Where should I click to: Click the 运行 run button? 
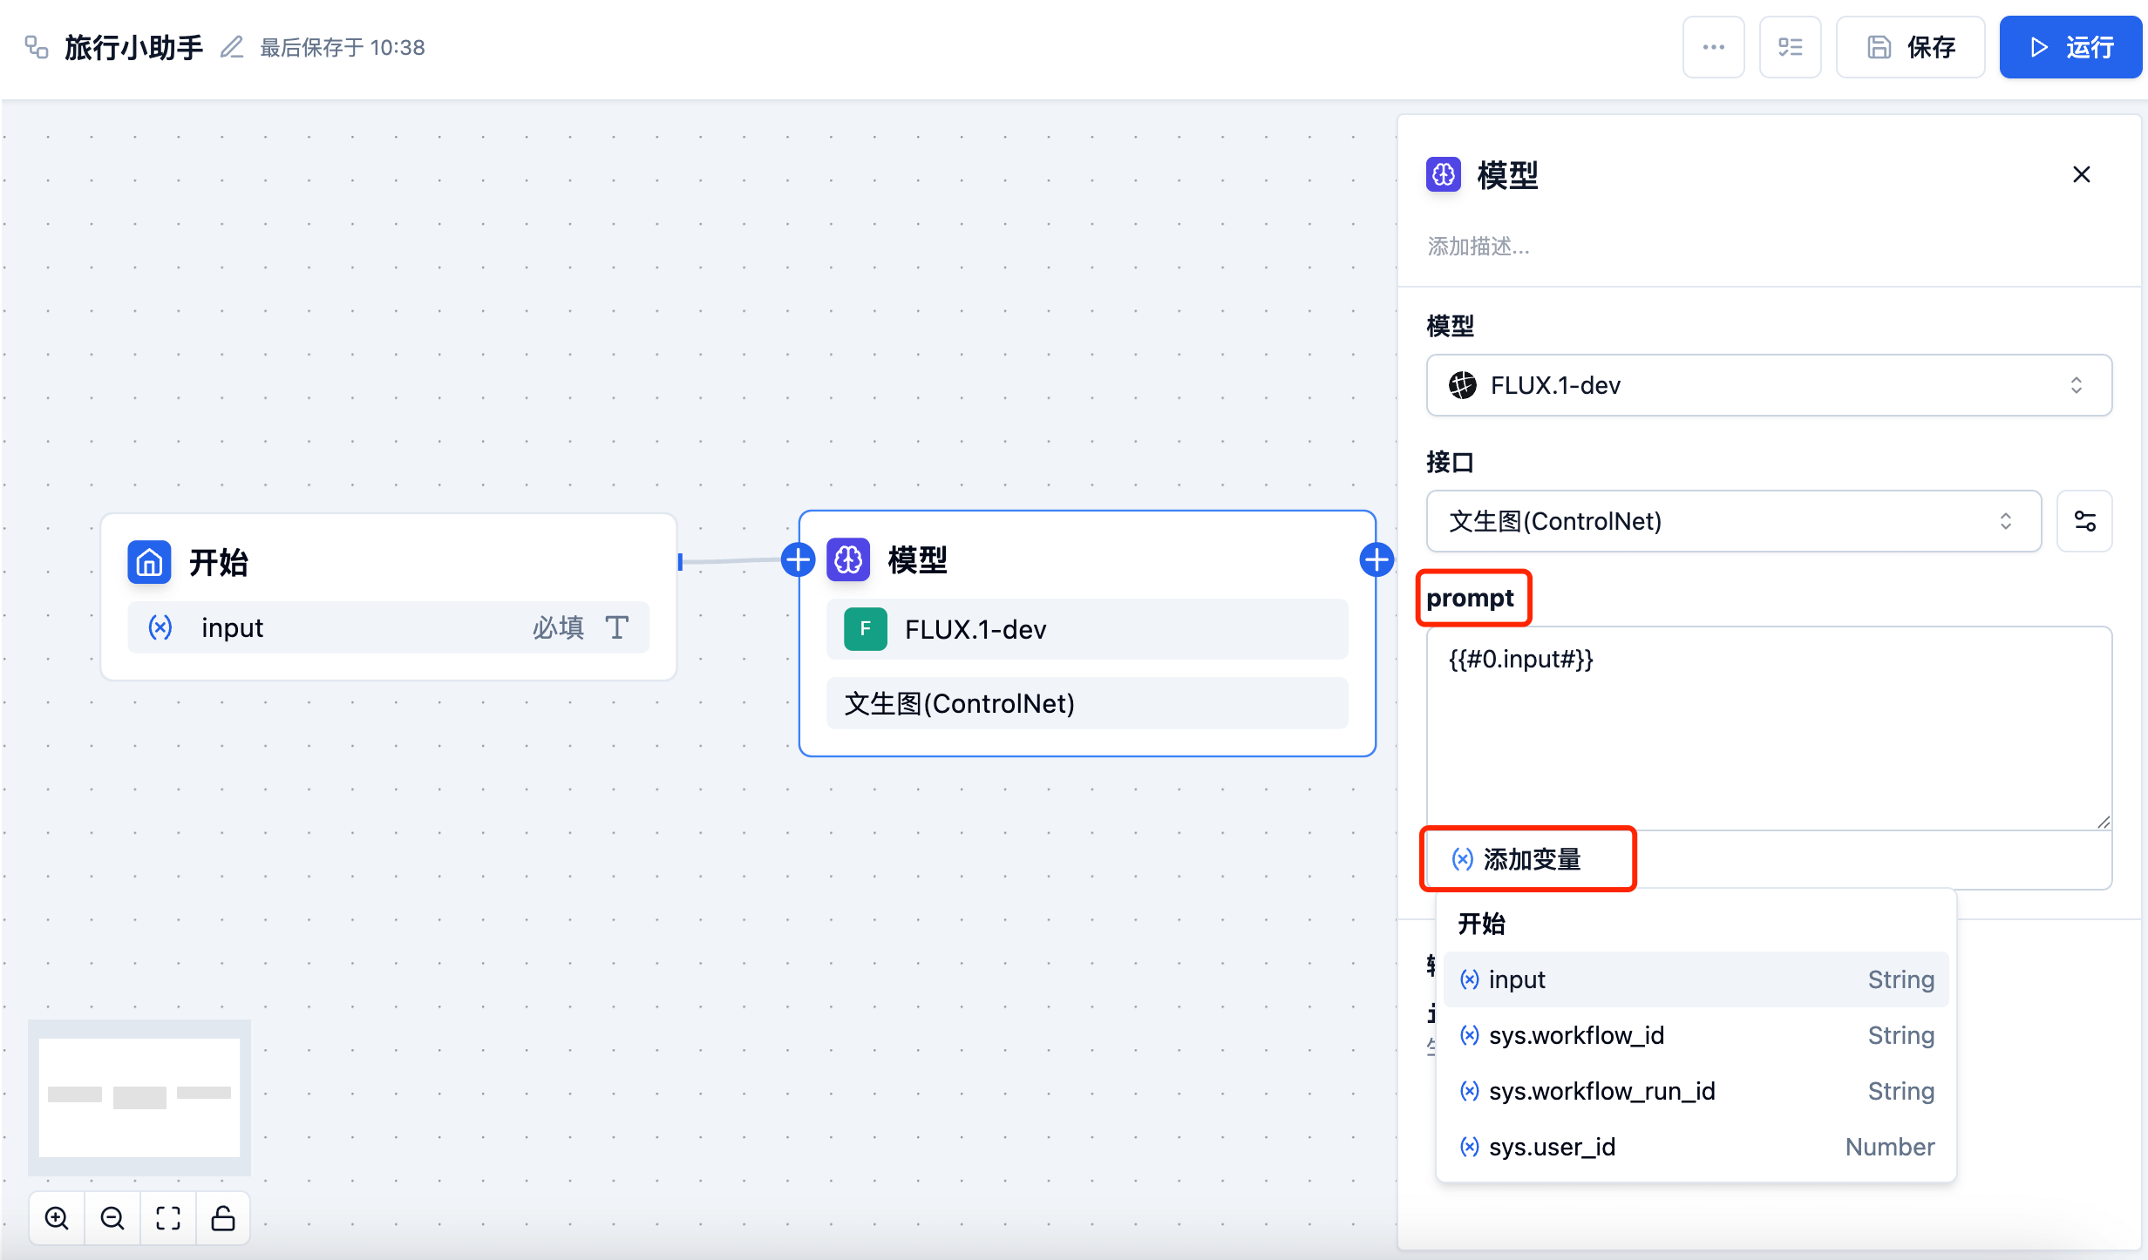pyautogui.click(x=2070, y=47)
